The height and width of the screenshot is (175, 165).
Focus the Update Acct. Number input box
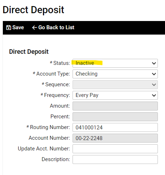click(x=115, y=149)
